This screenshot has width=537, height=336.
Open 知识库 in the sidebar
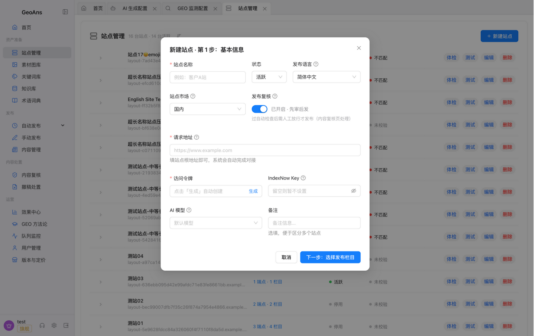[x=37, y=88]
